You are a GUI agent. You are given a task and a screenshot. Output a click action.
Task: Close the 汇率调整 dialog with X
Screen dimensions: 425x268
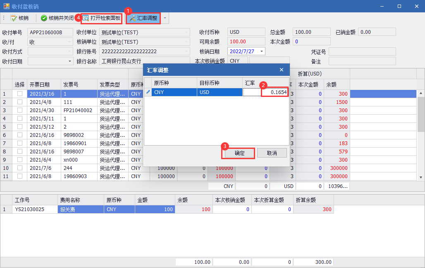tap(282, 70)
